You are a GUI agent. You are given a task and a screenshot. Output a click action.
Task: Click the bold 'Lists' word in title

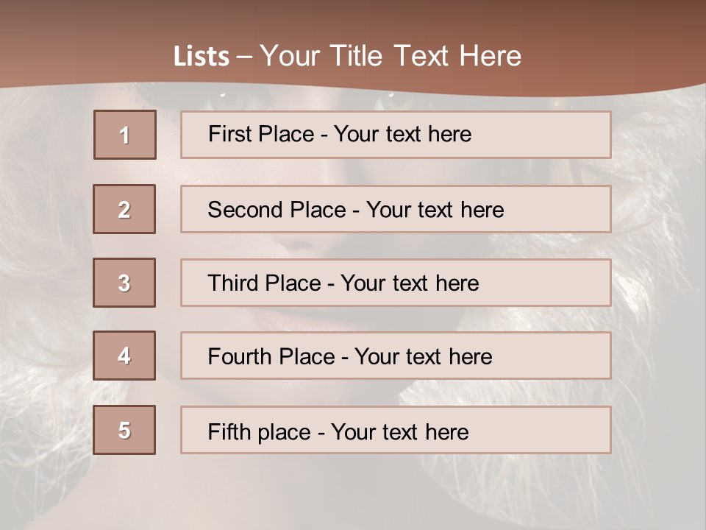pos(202,57)
